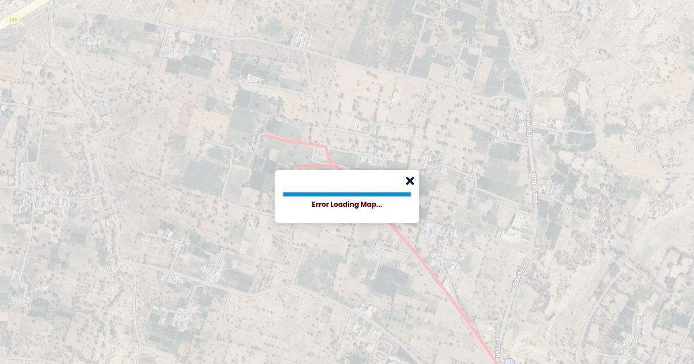Image resolution: width=694 pixels, height=364 pixels.
Task: Click the 248 highway shield icon
Action: coord(12,20)
